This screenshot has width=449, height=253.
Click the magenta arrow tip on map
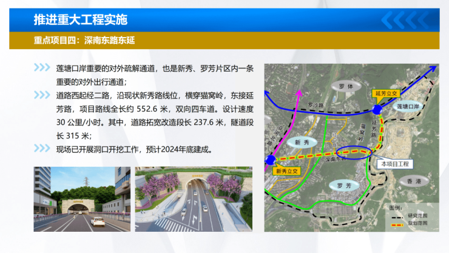point(299,93)
